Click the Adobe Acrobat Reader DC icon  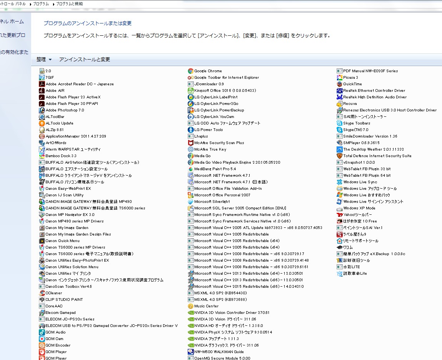[x=42, y=84]
